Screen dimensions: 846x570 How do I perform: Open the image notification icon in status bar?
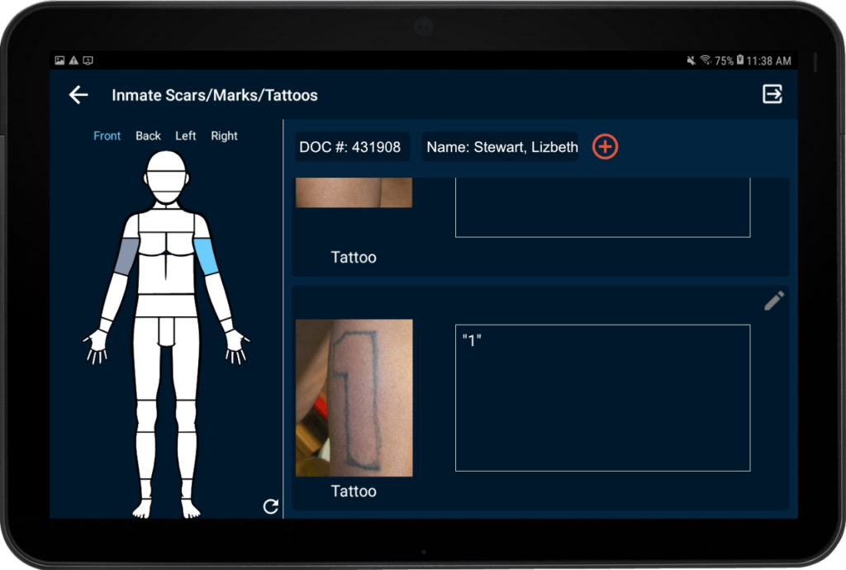pos(59,60)
